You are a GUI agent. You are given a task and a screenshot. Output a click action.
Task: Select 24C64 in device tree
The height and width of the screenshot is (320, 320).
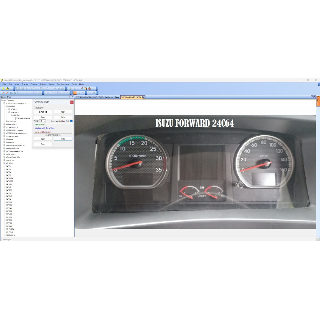point(8,199)
